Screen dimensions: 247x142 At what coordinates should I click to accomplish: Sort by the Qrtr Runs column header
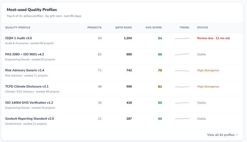[123, 27]
